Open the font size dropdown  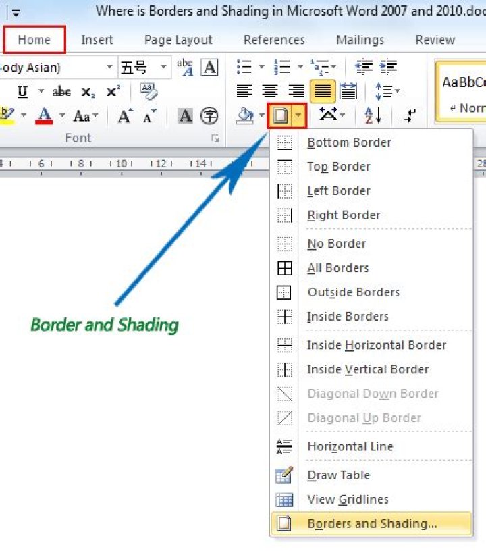(x=163, y=66)
